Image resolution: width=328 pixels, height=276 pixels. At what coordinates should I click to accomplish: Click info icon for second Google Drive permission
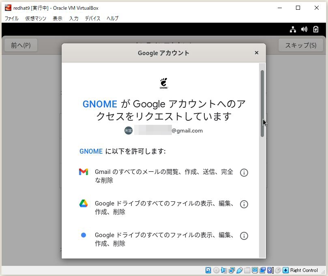click(244, 235)
